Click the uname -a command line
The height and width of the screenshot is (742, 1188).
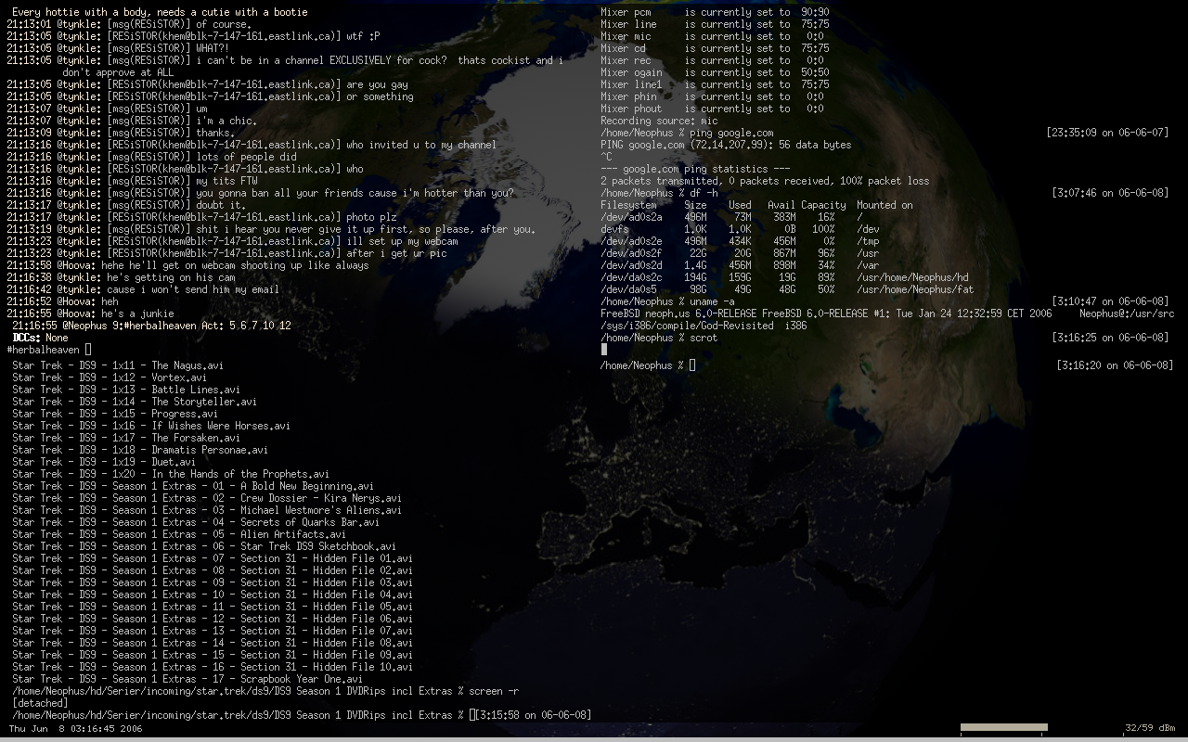pyautogui.click(x=667, y=301)
